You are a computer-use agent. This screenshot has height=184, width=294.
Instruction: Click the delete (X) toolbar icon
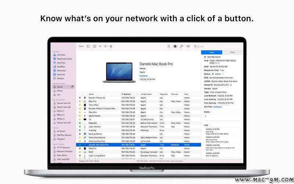(105, 46)
